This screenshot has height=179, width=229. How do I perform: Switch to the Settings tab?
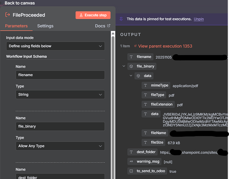coord(45,26)
